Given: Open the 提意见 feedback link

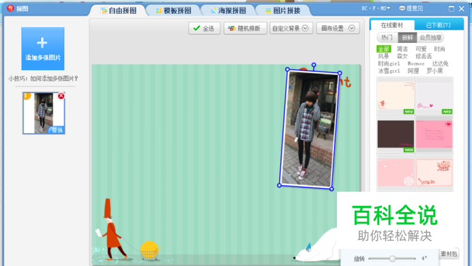Looking at the screenshot, I should [x=411, y=8].
